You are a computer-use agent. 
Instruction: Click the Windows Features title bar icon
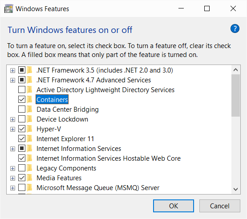tap(8, 8)
